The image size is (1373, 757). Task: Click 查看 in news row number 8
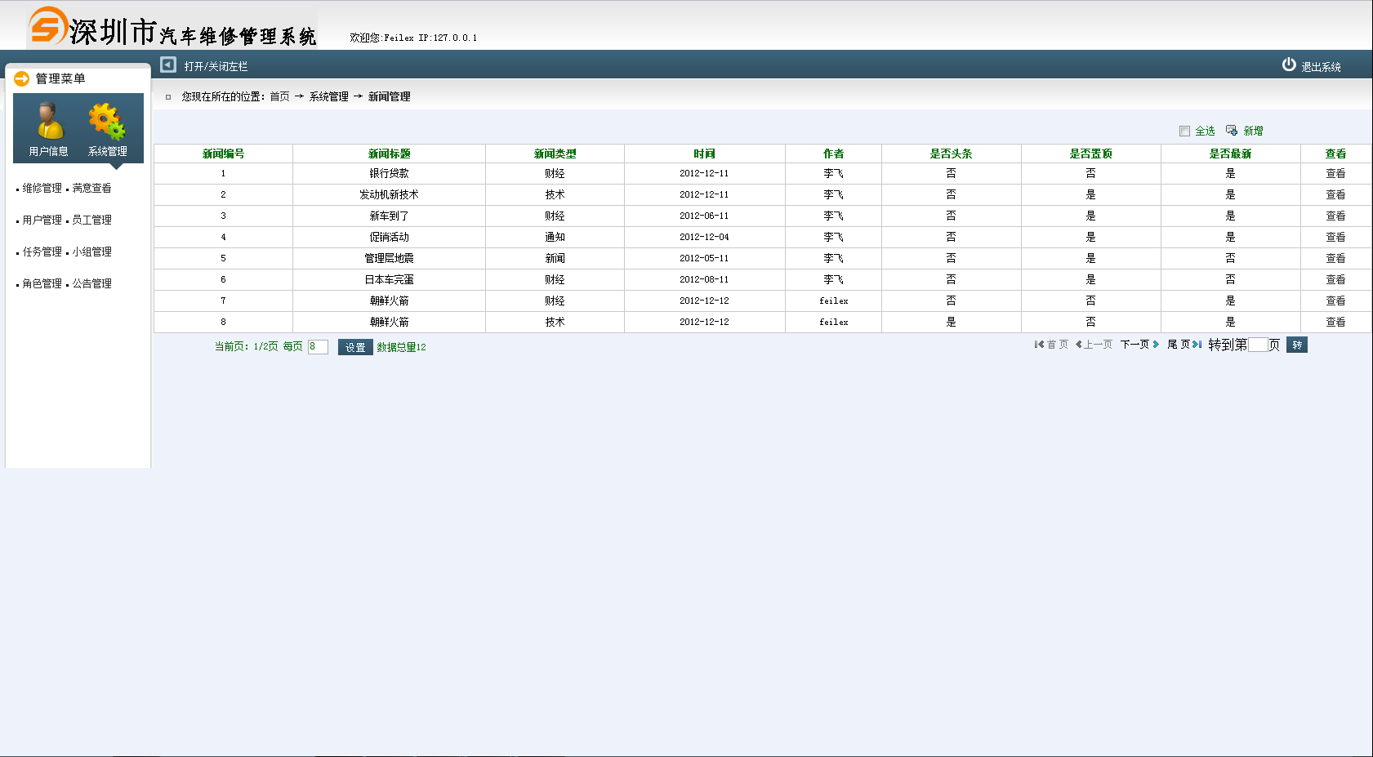point(1335,322)
